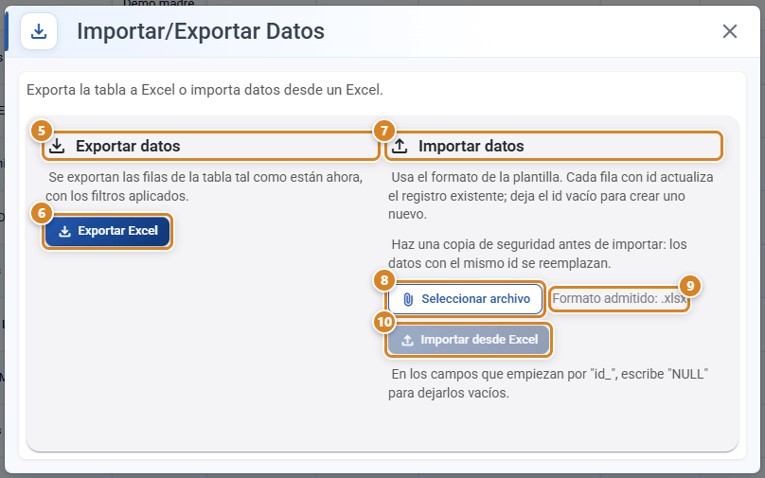Click the Exportar datos heading text
765x478 pixels.
click(x=128, y=146)
